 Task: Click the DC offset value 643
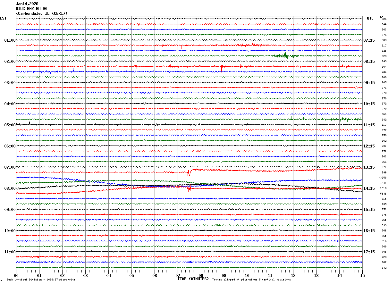tap(384, 62)
